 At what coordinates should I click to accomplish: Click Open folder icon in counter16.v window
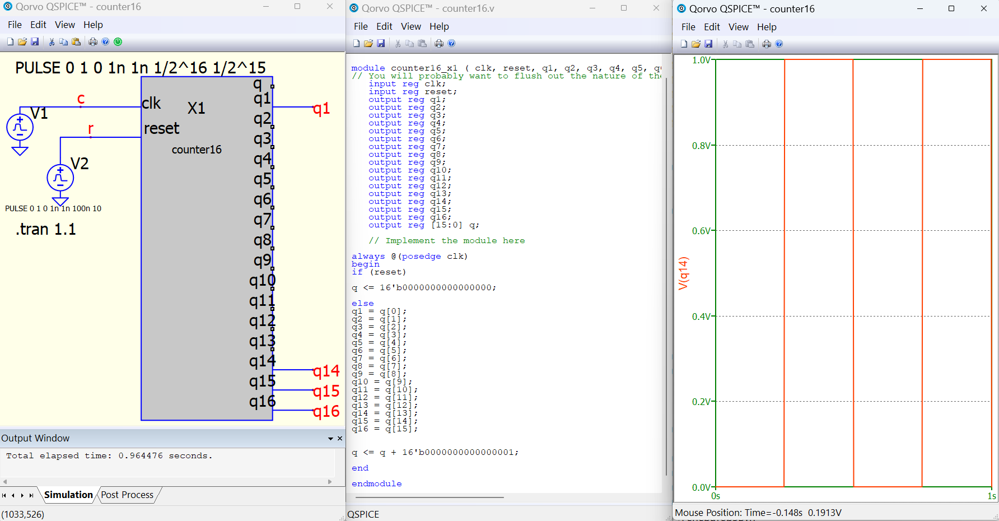(368, 44)
